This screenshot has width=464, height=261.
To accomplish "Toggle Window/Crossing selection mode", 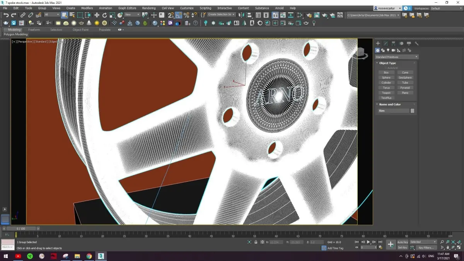I will tap(88, 15).
